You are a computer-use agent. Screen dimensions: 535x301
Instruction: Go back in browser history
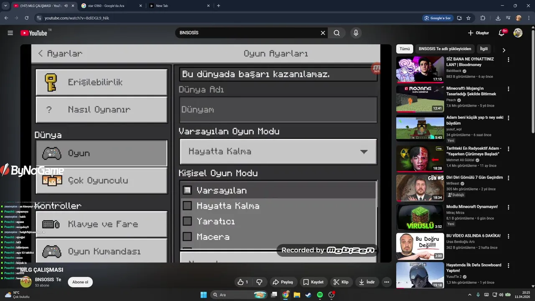(x=6, y=18)
